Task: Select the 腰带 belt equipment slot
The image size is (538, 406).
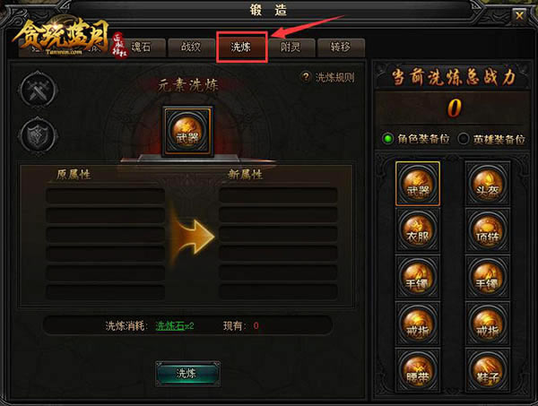Action: coord(418,370)
